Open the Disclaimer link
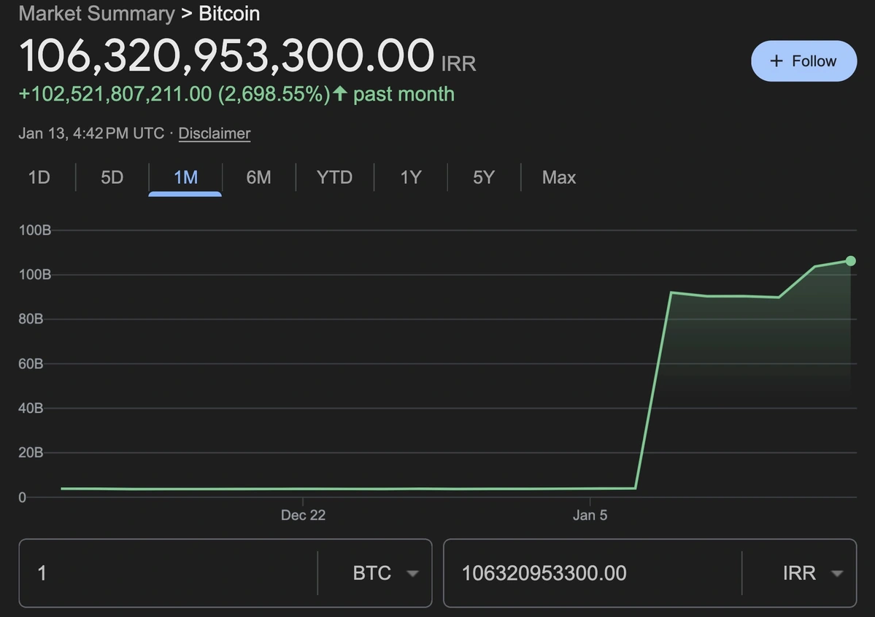Screen dimensions: 875x617 pyautogui.click(x=215, y=133)
